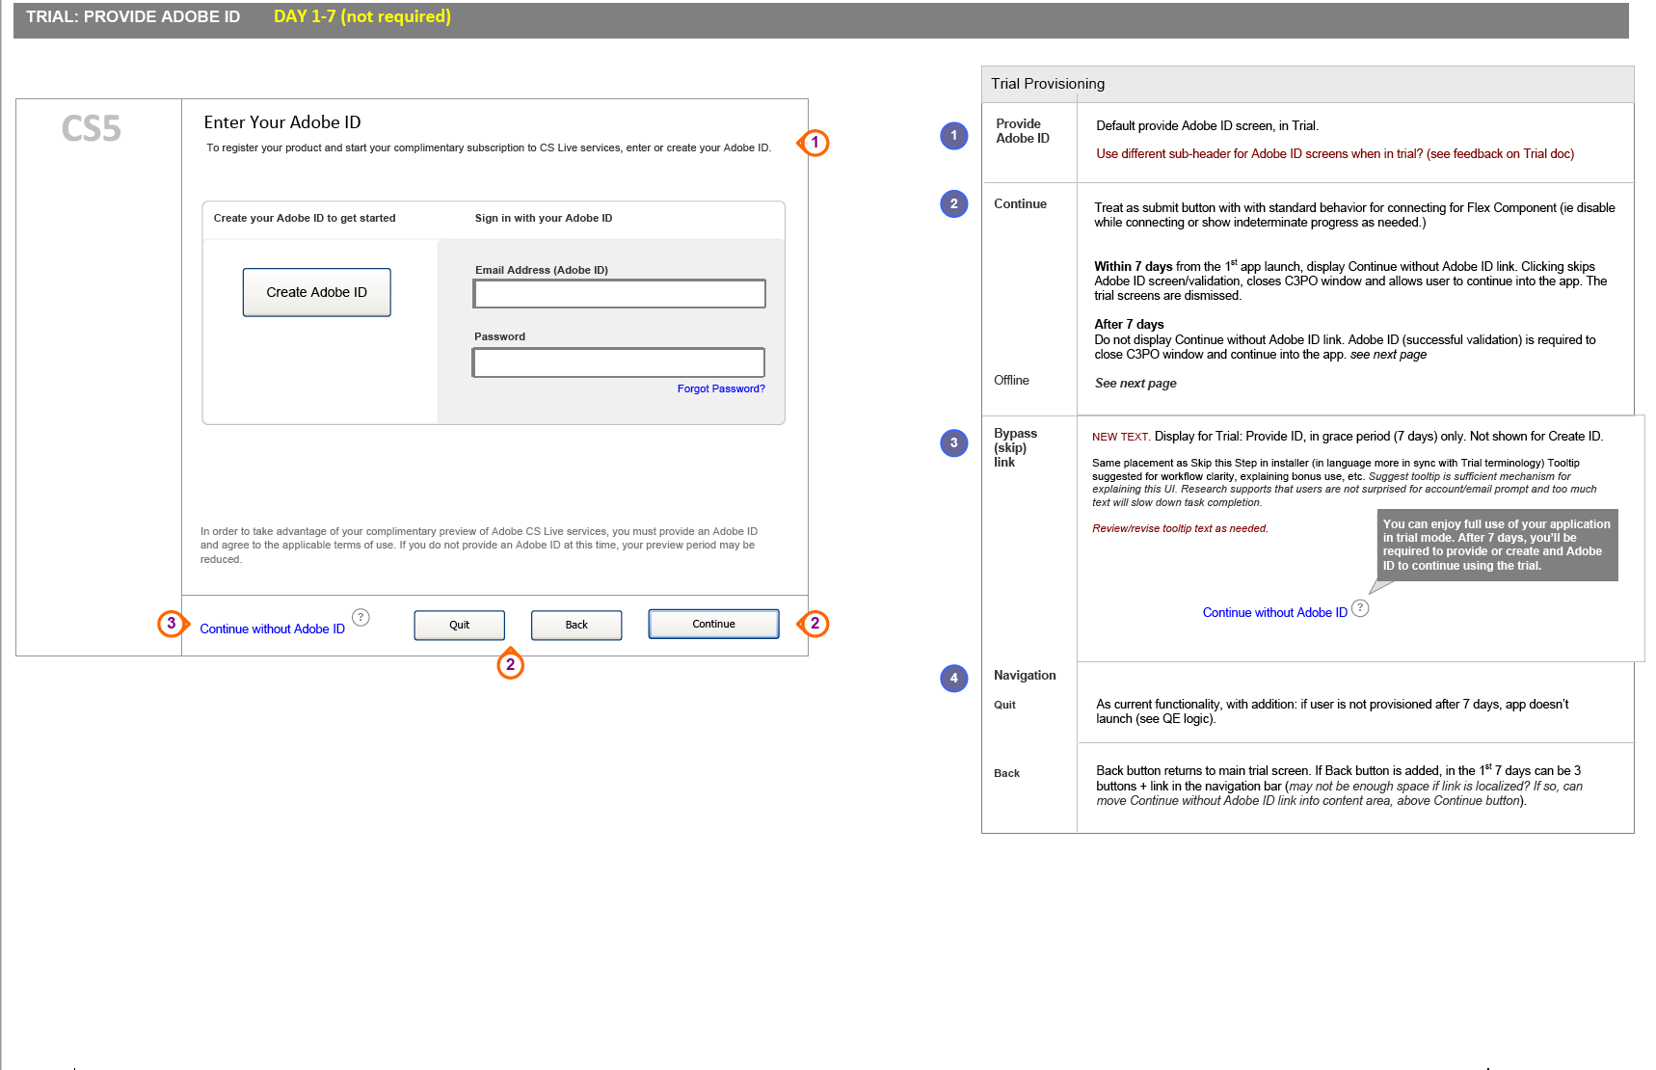
Task: Click the Navigation row label
Action: 1025,675
